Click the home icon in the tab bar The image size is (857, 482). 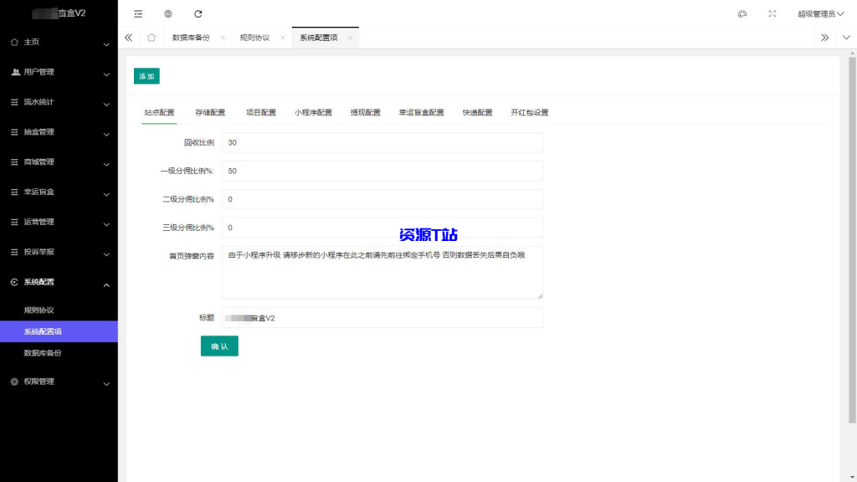point(151,37)
